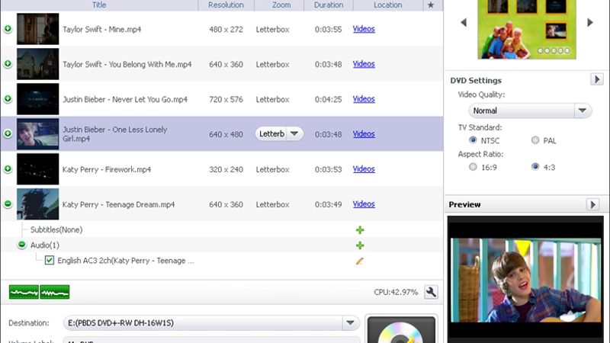This screenshot has height=343, width=610.
Task: Click the 320 x 240 resolution cell
Action: (x=226, y=169)
